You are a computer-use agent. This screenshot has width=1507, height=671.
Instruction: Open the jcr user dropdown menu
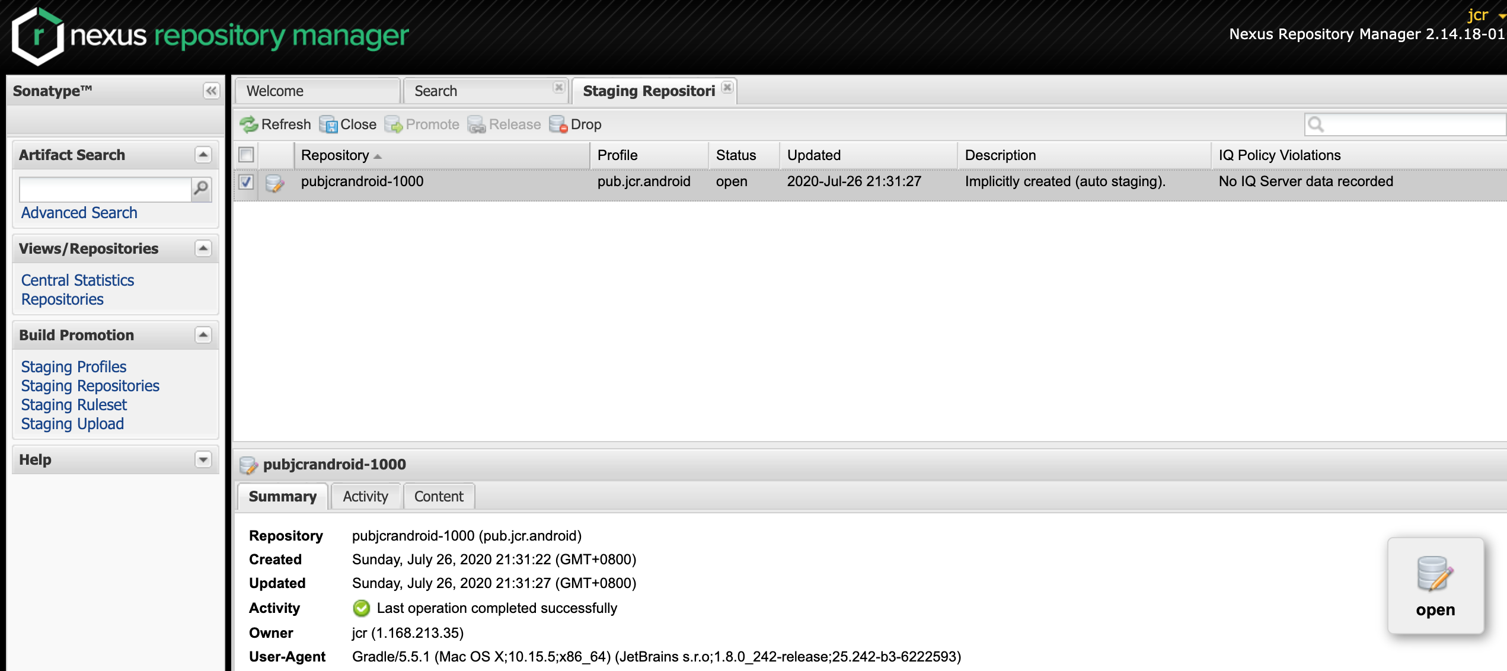[1488, 15]
